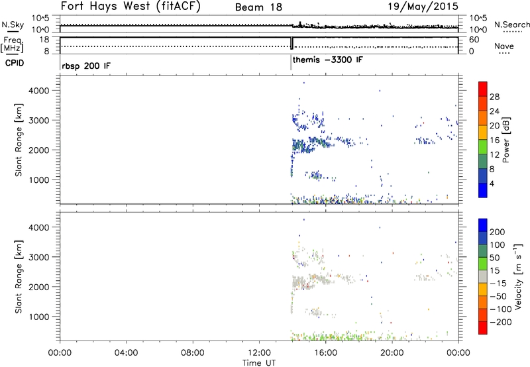This screenshot has width=530, height=367.
Task: Click the '4000' tick on the power panel
Action: (39, 91)
